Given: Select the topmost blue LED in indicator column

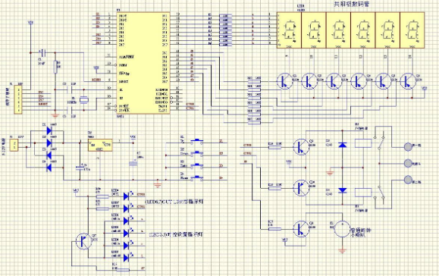Looking at the screenshot, I should (127, 196).
